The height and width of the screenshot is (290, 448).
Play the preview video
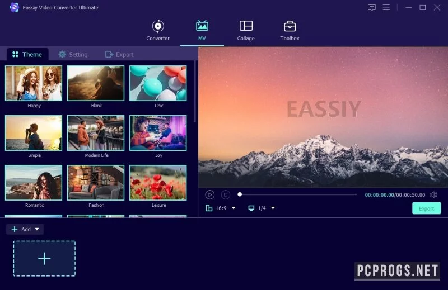(x=209, y=195)
